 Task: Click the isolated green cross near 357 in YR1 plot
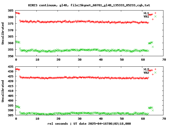153,47
